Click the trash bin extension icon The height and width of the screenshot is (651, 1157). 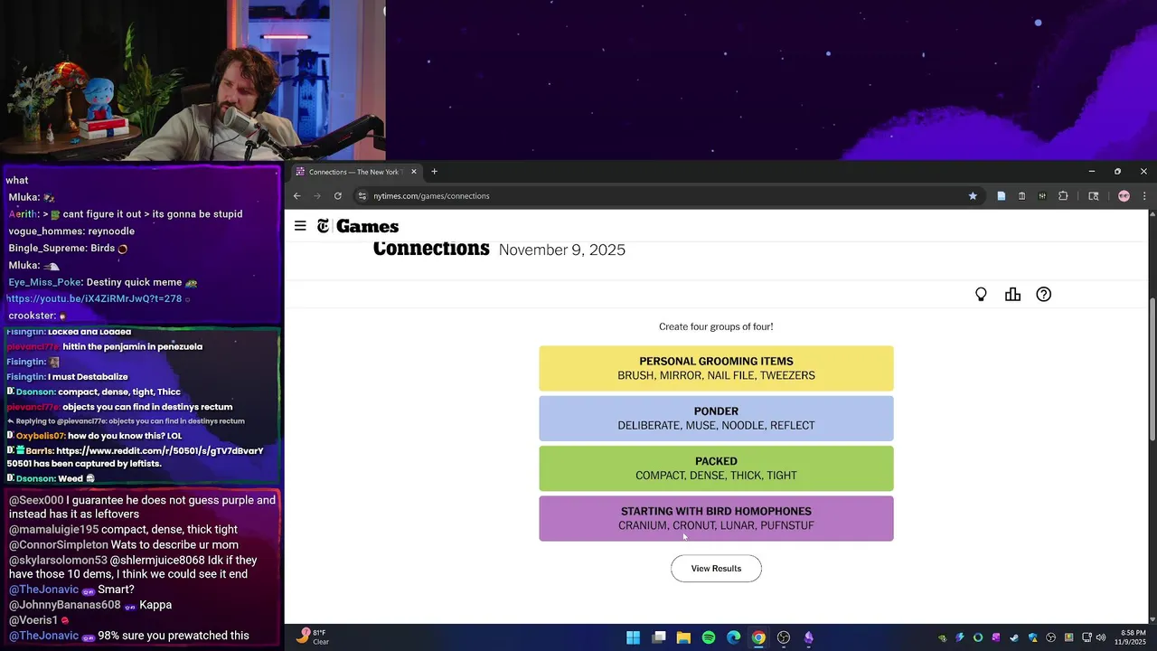click(1021, 196)
